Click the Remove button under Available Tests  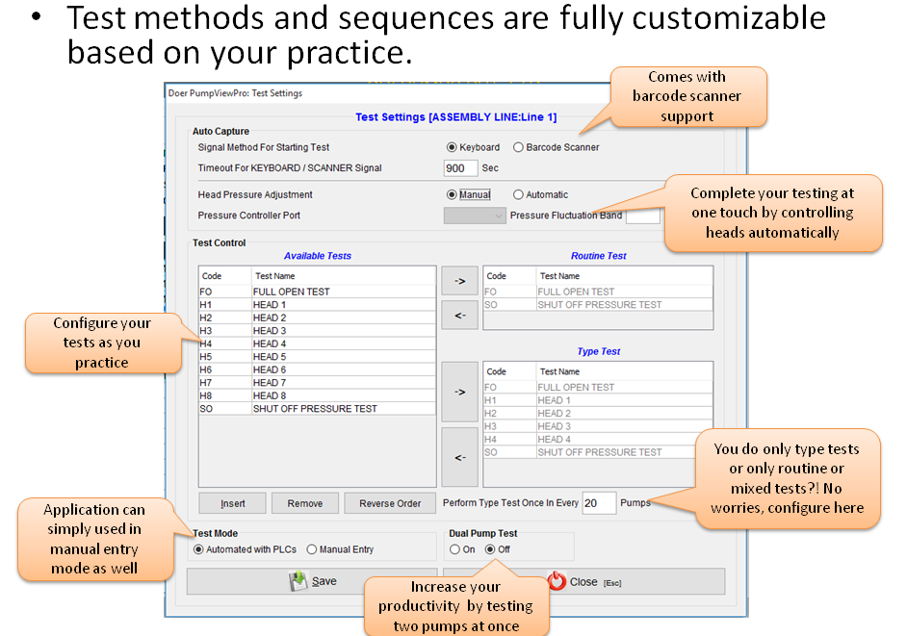304,503
